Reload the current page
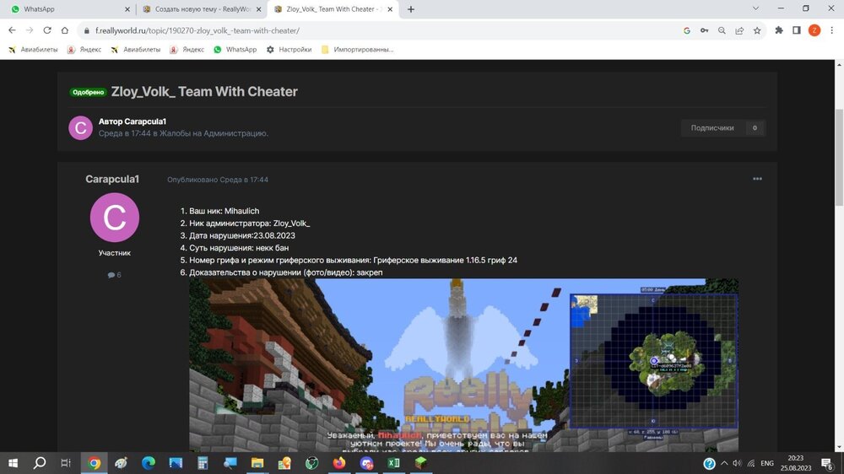The height and width of the screenshot is (474, 844). (47, 30)
